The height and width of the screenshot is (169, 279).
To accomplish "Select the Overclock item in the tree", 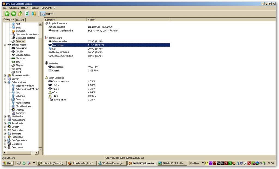I will (x=21, y=31).
